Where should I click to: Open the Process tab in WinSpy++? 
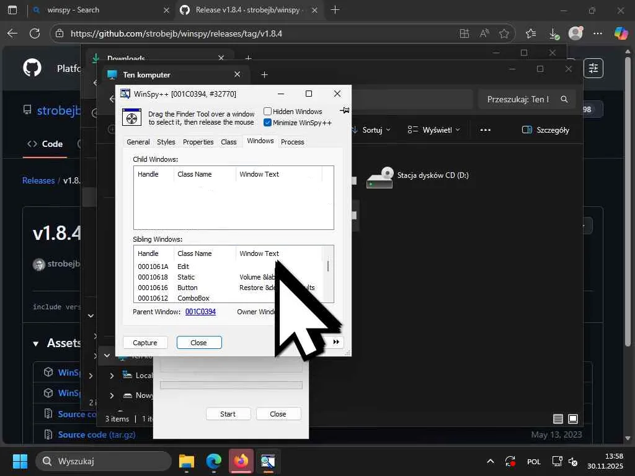(293, 142)
